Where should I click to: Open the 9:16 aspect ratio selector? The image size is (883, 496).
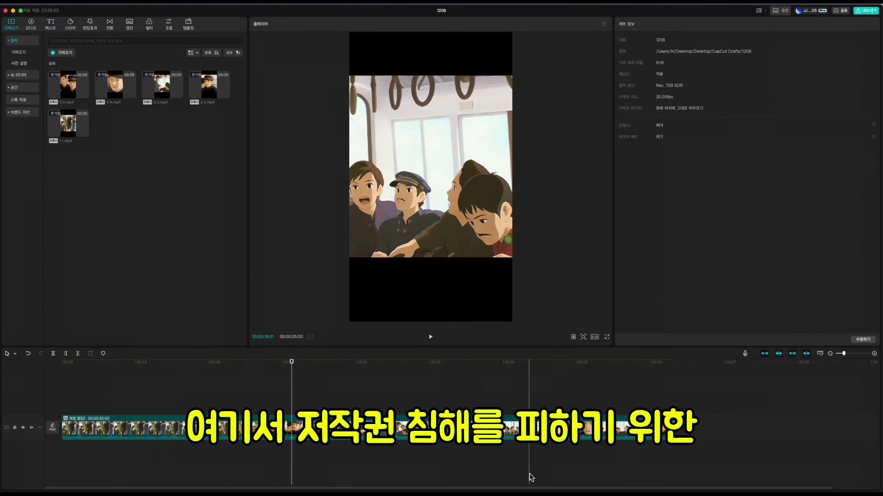click(595, 337)
